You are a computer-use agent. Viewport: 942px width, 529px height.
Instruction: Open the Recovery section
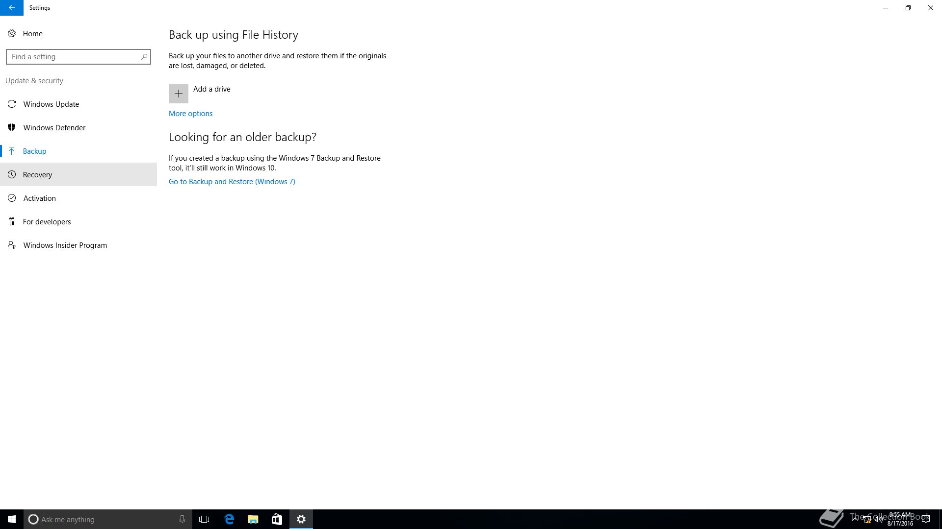78,174
